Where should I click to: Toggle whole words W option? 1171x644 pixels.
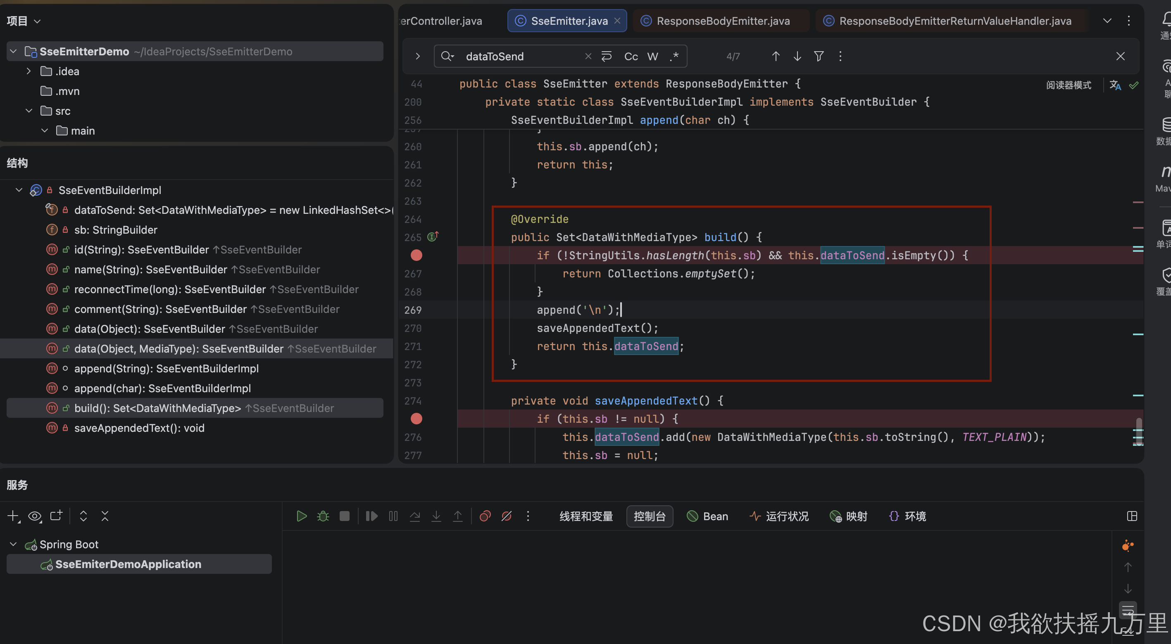pyautogui.click(x=652, y=56)
